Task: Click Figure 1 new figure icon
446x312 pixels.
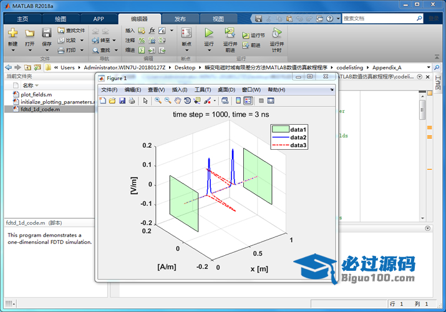Action: pyautogui.click(x=103, y=100)
